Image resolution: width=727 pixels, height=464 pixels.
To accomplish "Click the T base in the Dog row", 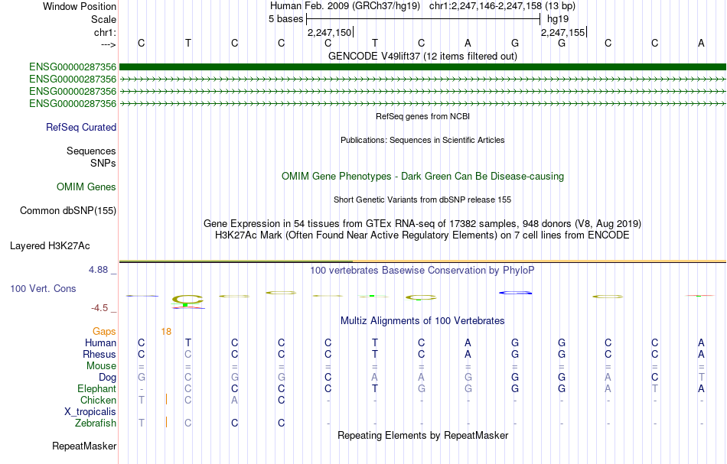I will [x=702, y=378].
